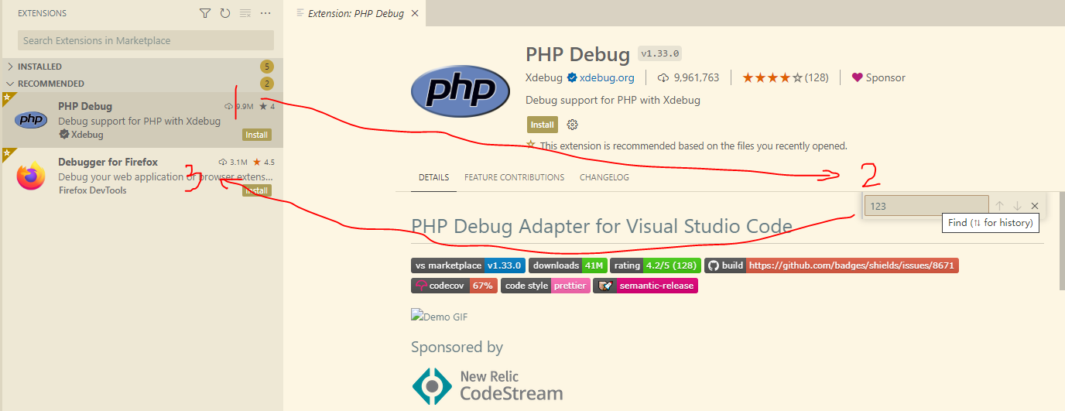The height and width of the screenshot is (411, 1065).
Task: Open the DETAILS tab
Action: pos(433,177)
